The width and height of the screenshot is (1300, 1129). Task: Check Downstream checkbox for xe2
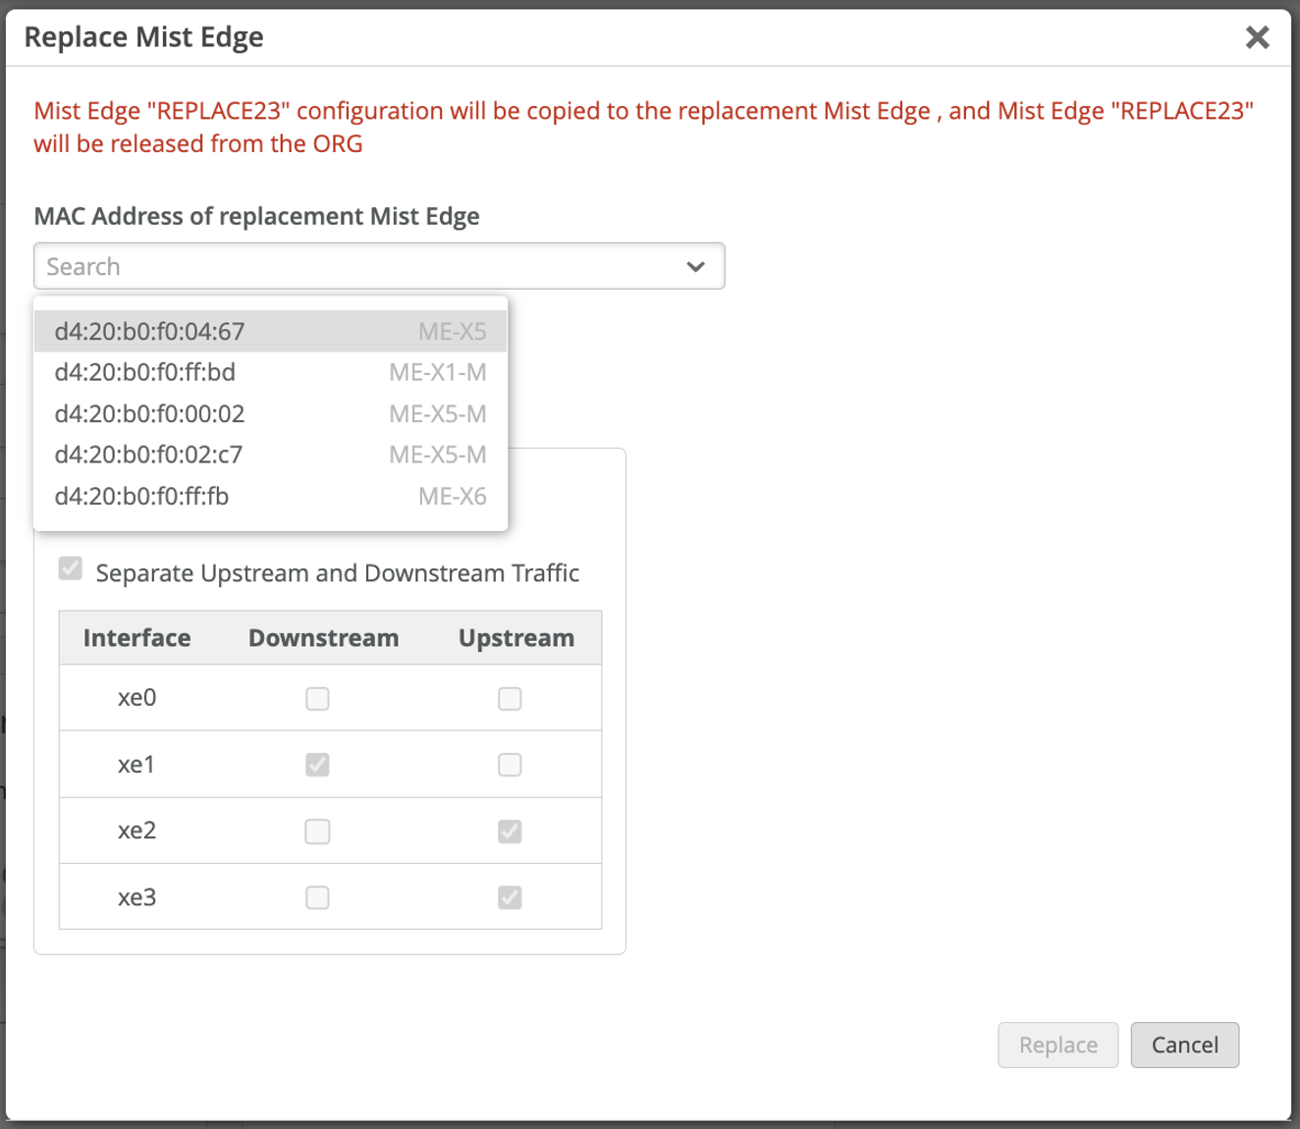coord(317,832)
